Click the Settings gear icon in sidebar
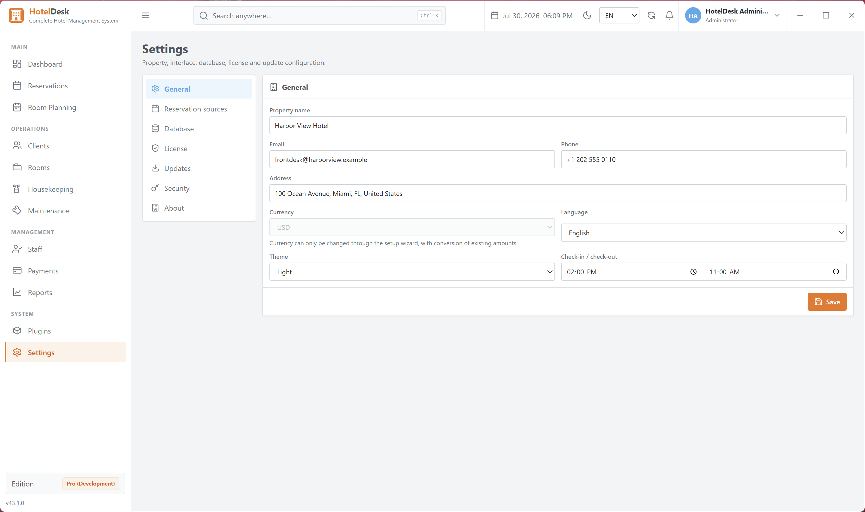 click(17, 352)
